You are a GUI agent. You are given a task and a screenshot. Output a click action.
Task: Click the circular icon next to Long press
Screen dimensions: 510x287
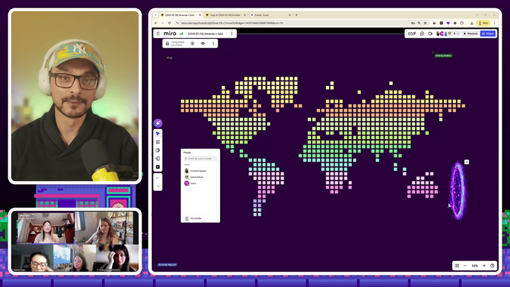(x=193, y=43)
